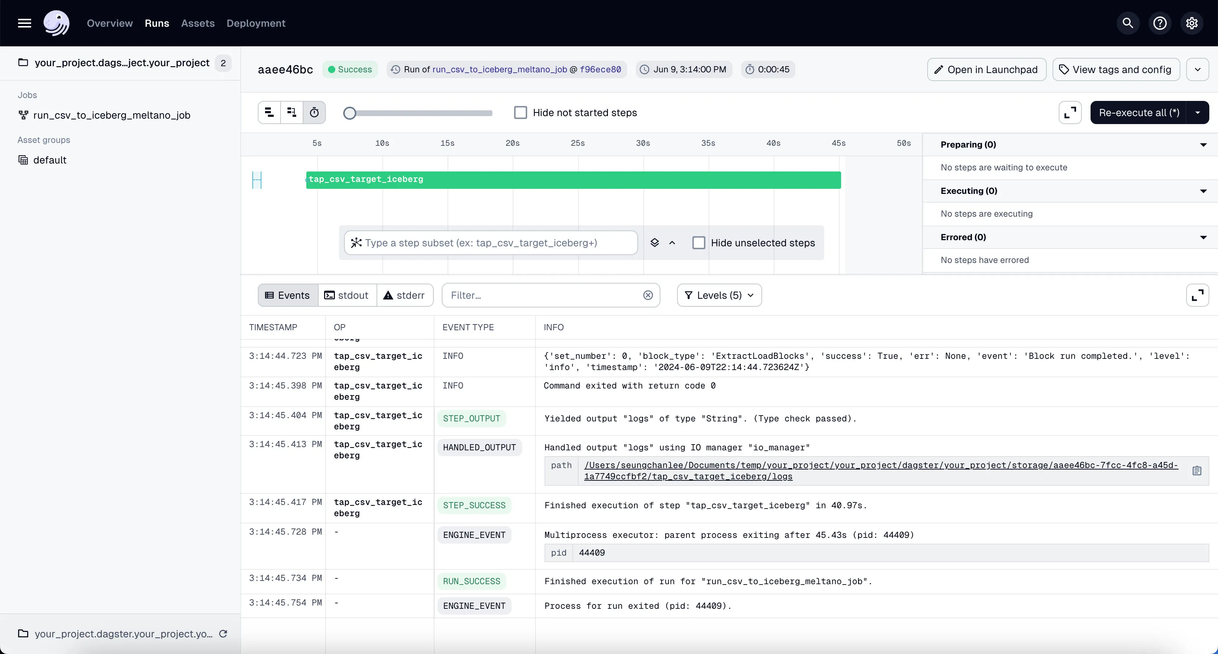Expand the gantt chart to fullscreen
Viewport: 1218px width, 654px height.
(x=1070, y=112)
